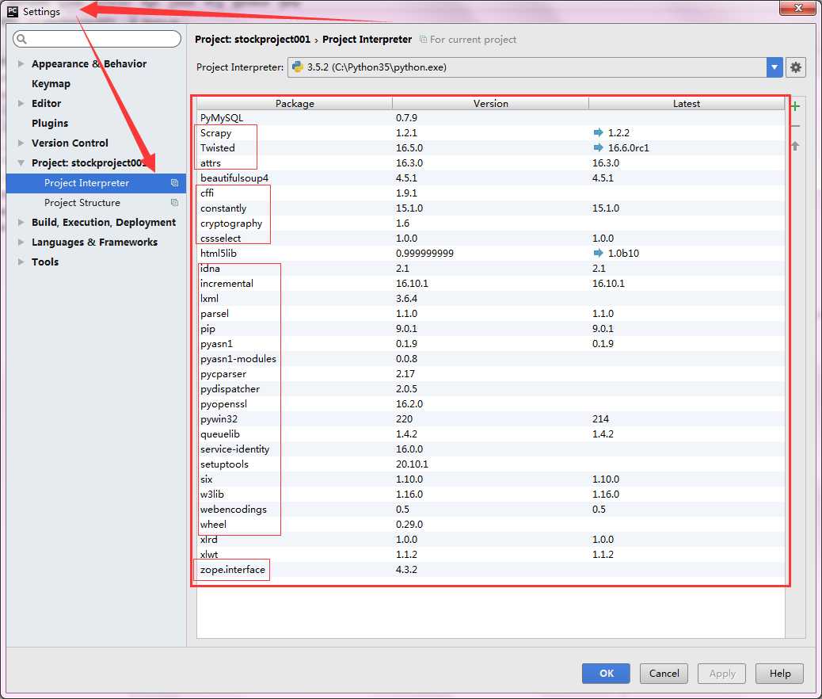Sort by the Package column header
Image resolution: width=822 pixels, height=699 pixels.
pos(295,103)
